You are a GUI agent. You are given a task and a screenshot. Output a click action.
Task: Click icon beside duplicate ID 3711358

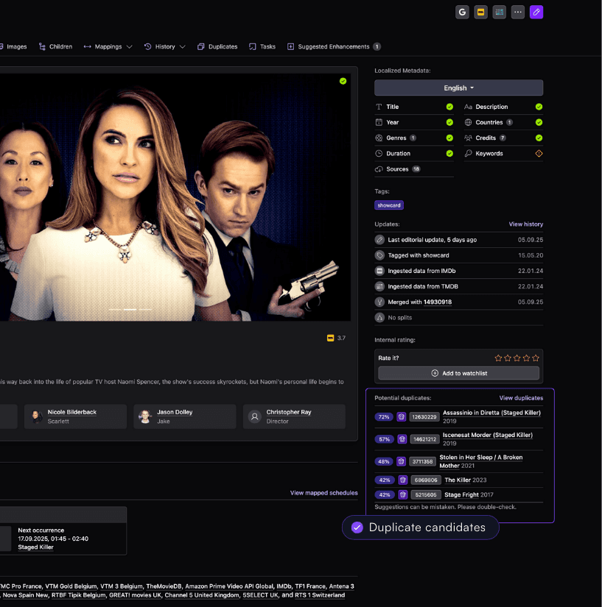[401, 461]
